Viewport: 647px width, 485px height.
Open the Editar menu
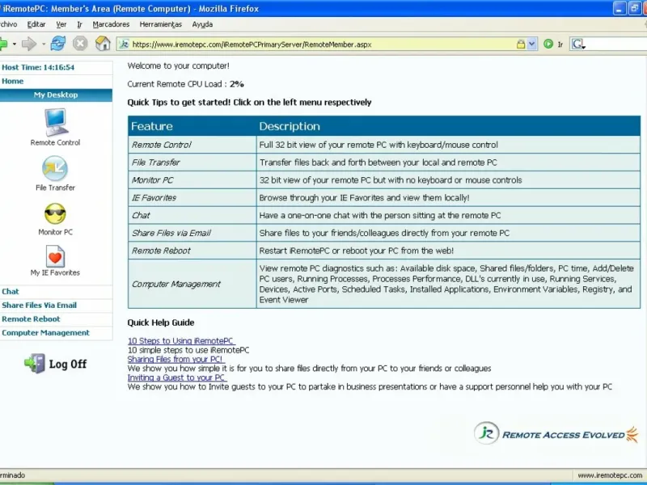[x=36, y=24]
